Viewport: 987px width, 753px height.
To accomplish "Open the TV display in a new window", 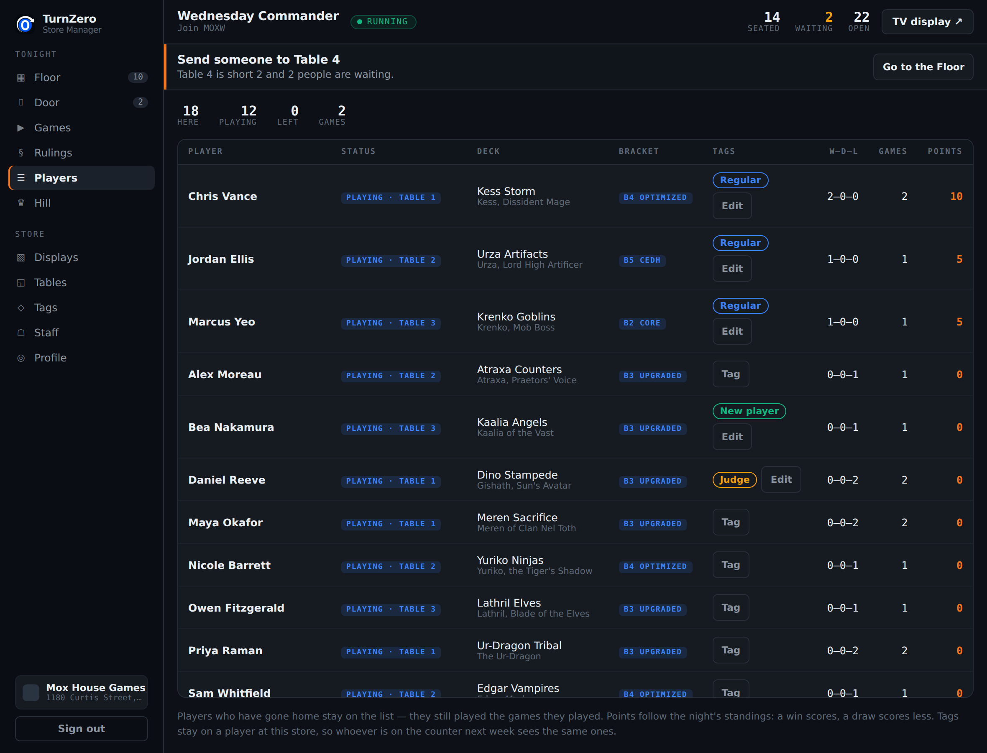I will click(927, 21).
